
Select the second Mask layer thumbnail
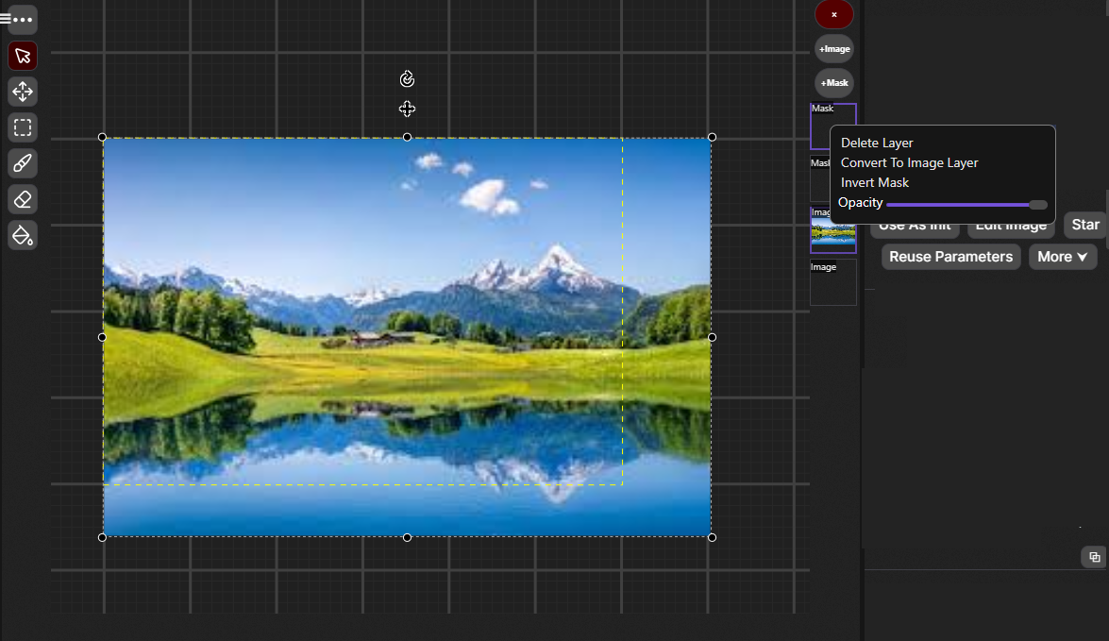coord(820,179)
